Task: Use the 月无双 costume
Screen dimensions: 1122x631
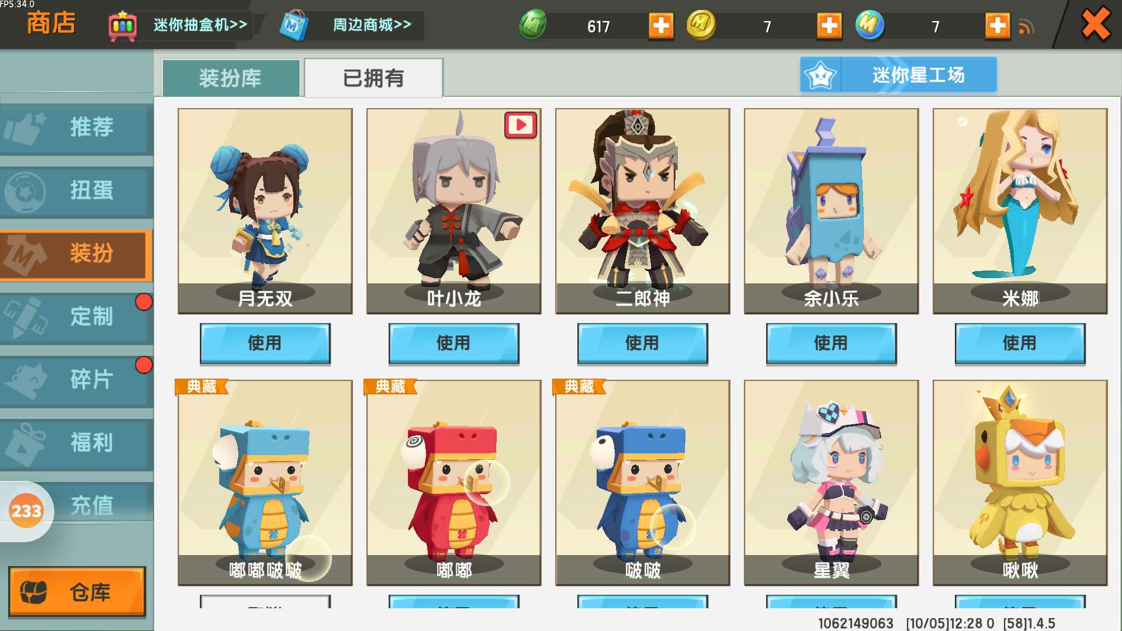Action: coord(265,344)
